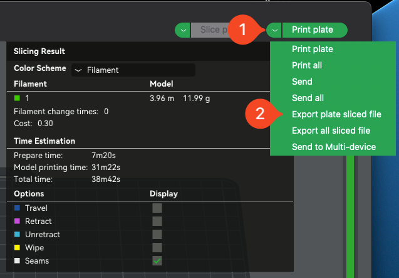The image size is (399, 278).
Task: Choose Print plate from the dropdown menu
Action: 312,49
